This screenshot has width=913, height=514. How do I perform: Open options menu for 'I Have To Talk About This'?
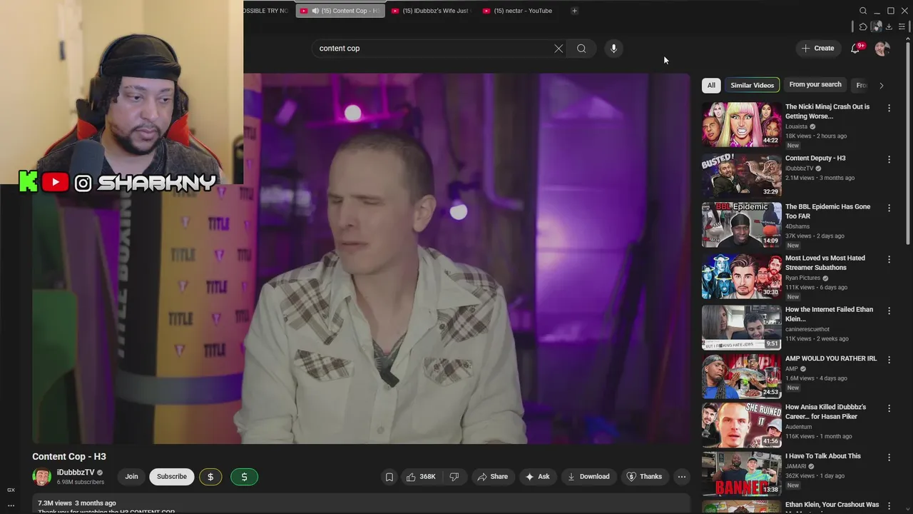[889, 457]
